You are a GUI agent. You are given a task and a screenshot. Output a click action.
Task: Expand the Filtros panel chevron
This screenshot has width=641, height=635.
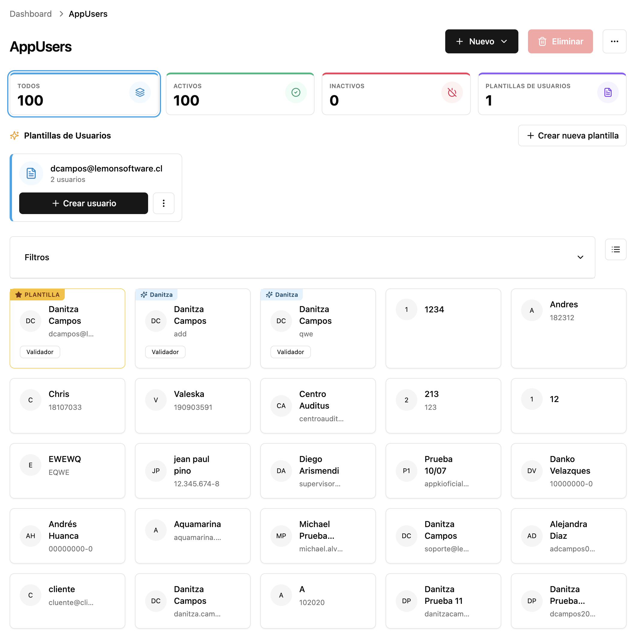580,257
